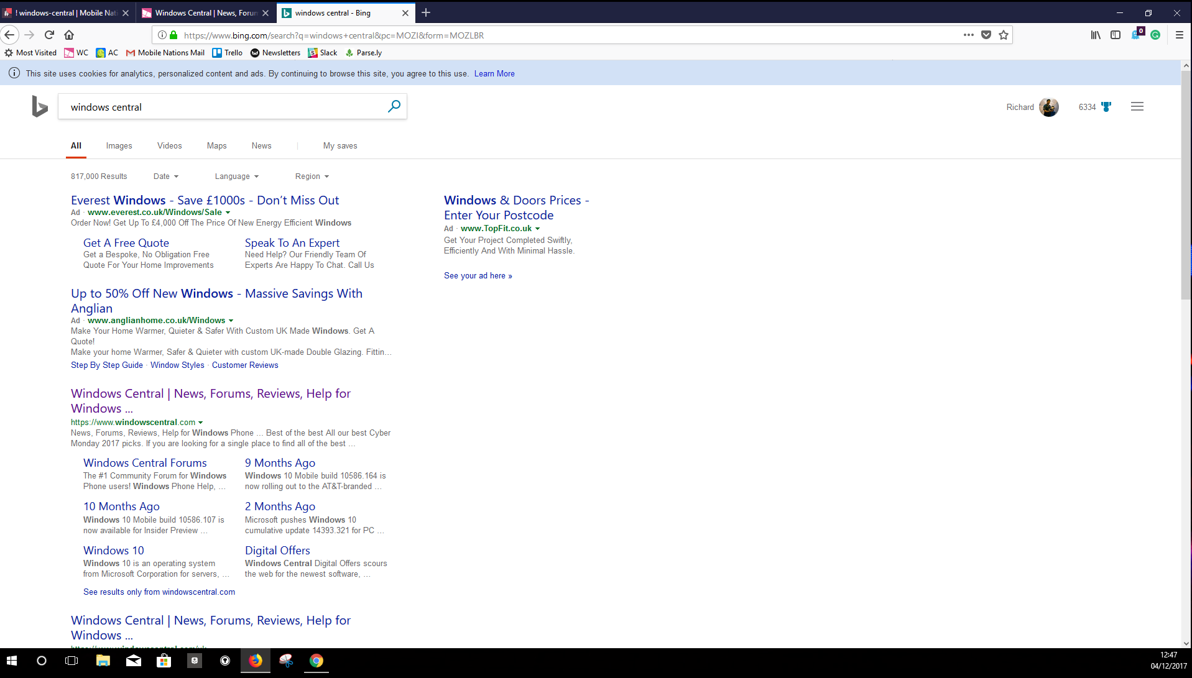This screenshot has height=678, width=1192.
Task: Open the Firefox Library icon
Action: tap(1096, 35)
